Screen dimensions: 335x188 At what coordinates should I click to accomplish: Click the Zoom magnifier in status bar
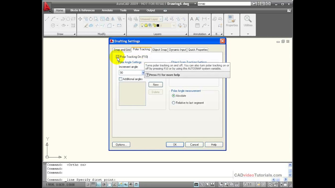coord(226,184)
